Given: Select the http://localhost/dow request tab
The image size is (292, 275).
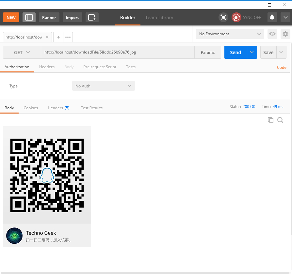Looking at the screenshot, I should pos(24,37).
